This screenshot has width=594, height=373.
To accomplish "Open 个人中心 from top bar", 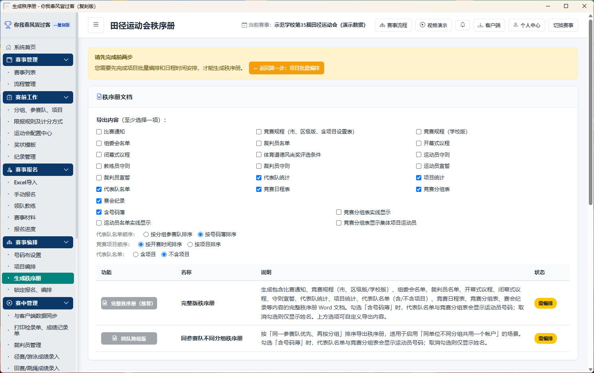I will [527, 25].
